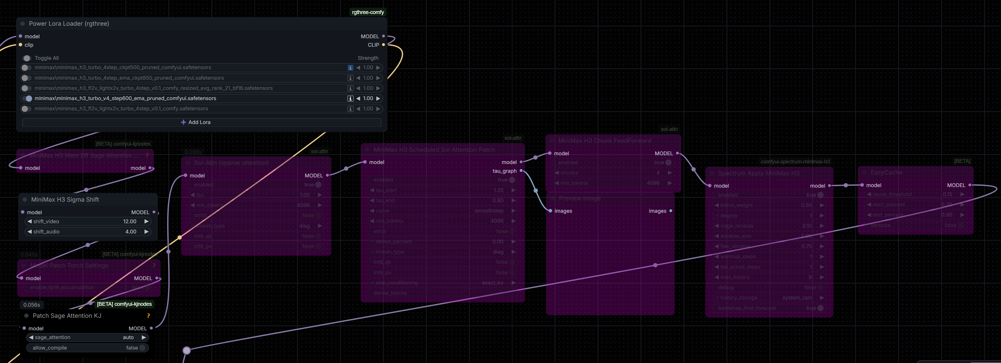The image size is (1001, 363).
Task: Collapse the Power Lora Loader node via its title dot
Action: (x=23, y=24)
